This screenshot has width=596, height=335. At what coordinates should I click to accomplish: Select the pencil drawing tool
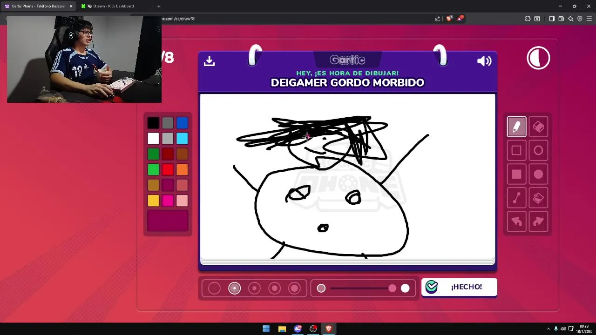(516, 127)
